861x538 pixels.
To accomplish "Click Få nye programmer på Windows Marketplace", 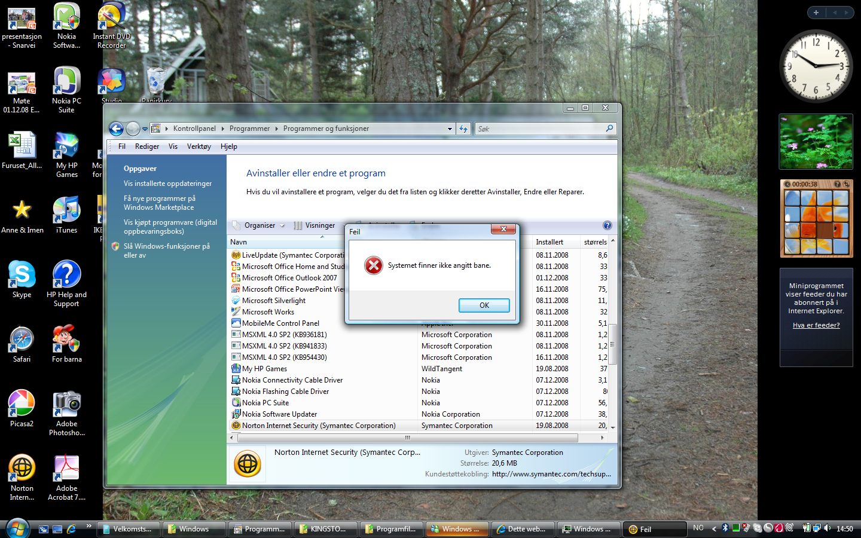I will click(159, 203).
